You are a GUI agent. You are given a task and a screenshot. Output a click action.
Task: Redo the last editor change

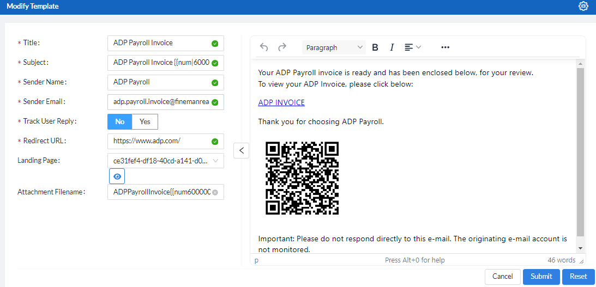pyautogui.click(x=282, y=47)
